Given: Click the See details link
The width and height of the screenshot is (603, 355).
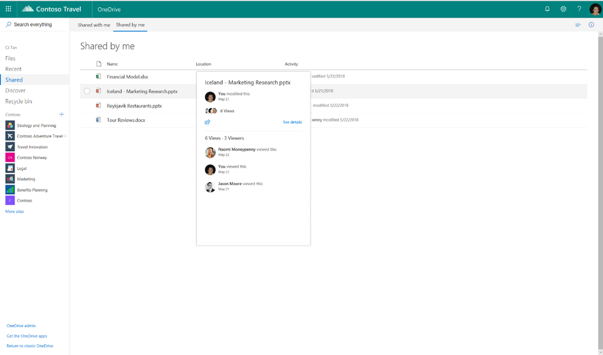Looking at the screenshot, I should click(292, 122).
